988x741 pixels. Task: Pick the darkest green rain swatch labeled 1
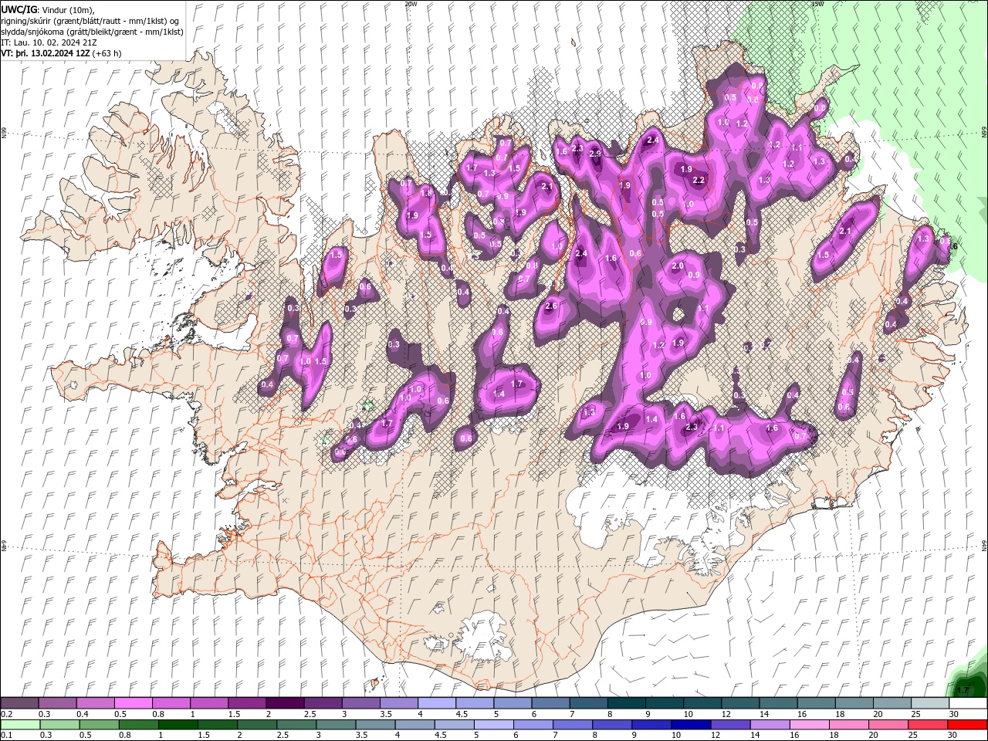tap(178, 725)
